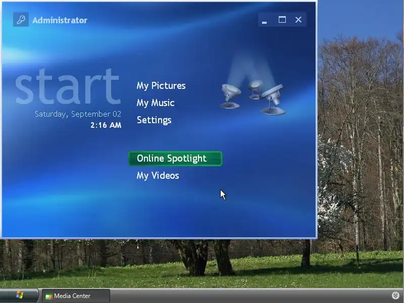Click the 2:16 AM clock text

(106, 125)
